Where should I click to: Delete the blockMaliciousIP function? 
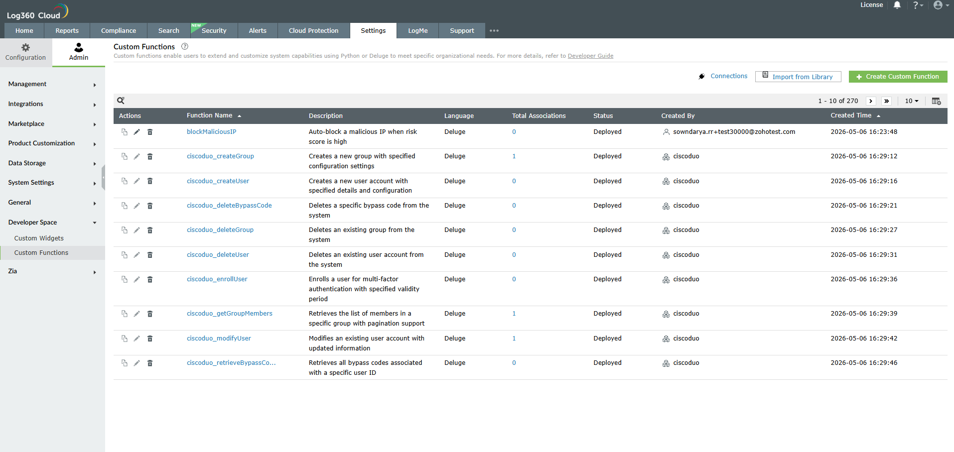click(x=150, y=132)
